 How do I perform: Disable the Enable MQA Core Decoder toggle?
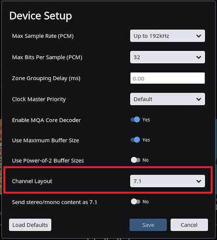pyautogui.click(x=135, y=120)
